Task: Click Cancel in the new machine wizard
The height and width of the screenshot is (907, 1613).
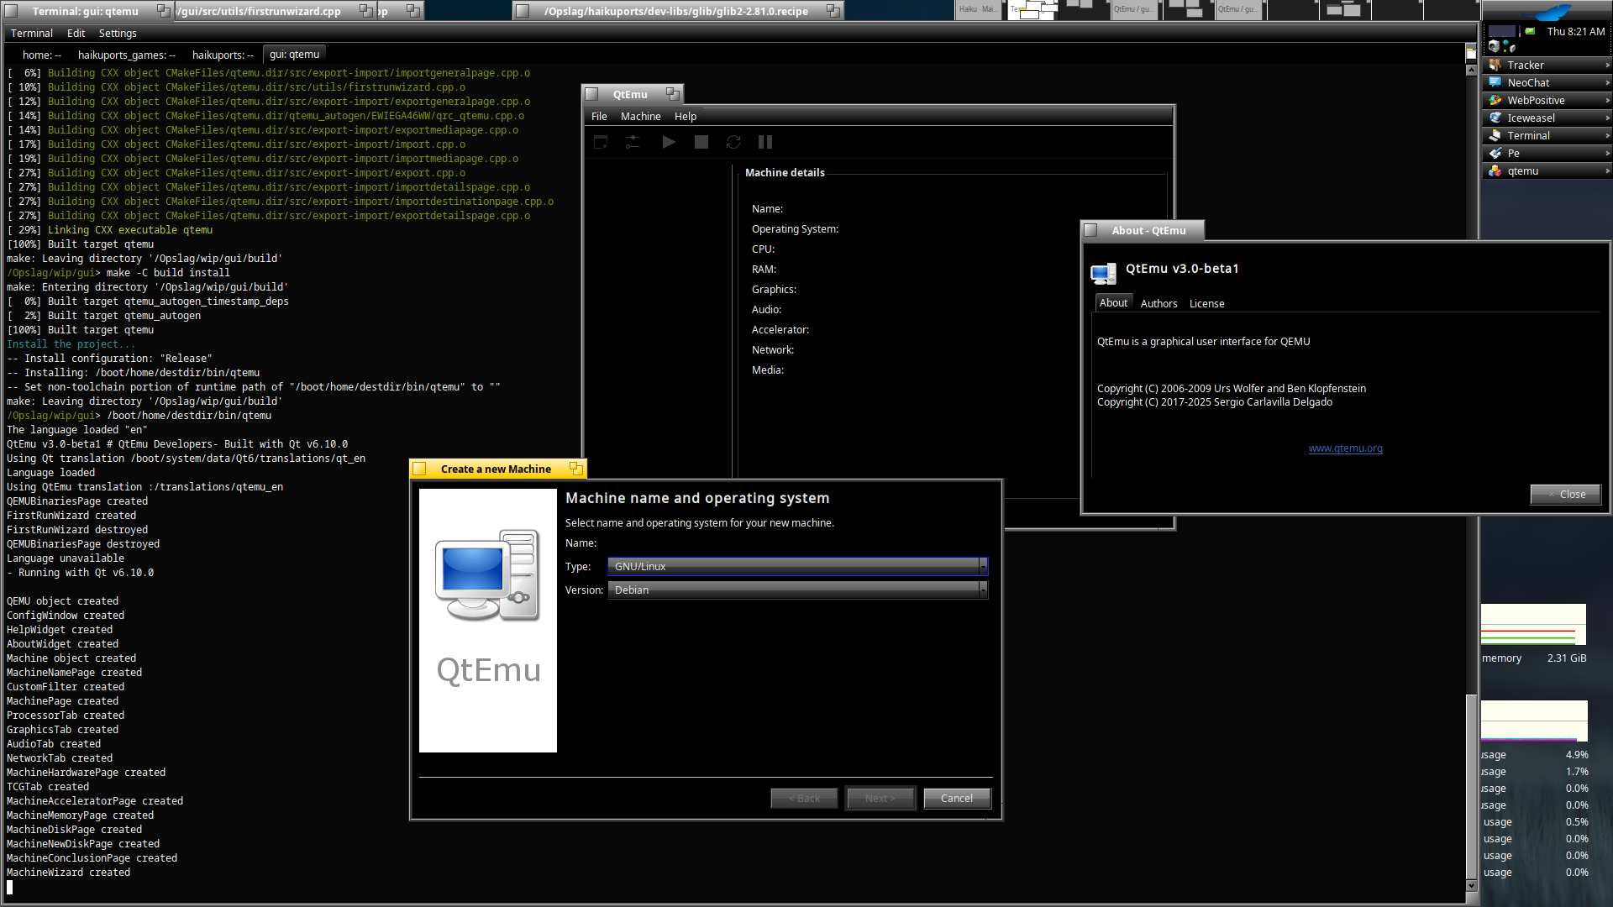Action: click(x=957, y=798)
